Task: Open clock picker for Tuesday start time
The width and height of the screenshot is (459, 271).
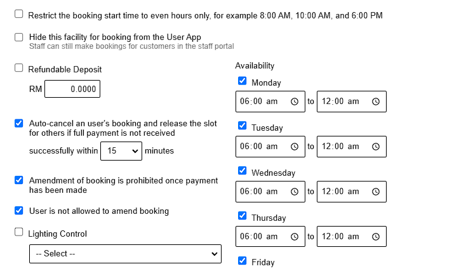Action: click(294, 147)
